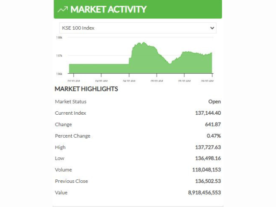This screenshot has height=207, width=276.
Task: Click the Previous Close value 136,502.53
Action: (208, 181)
